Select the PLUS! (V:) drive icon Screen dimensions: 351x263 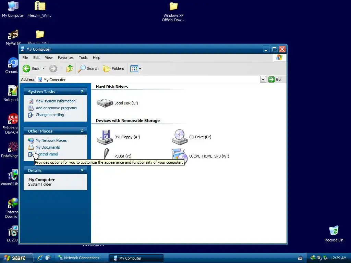pos(106,154)
